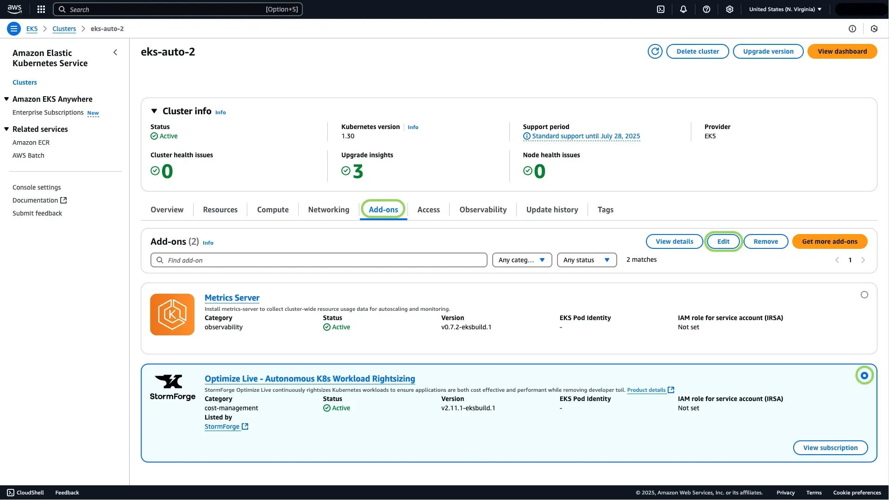The height and width of the screenshot is (500, 889).
Task: Click EKS breadcrumb link
Action: point(32,29)
